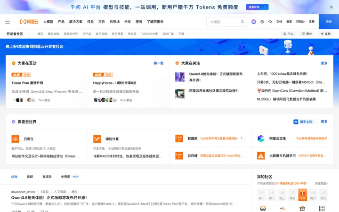Screen dimensions: 339x212
Task: Click participant avatars under HappyHorse-1.1 topic
Action: pyautogui.click(x=105, y=100)
